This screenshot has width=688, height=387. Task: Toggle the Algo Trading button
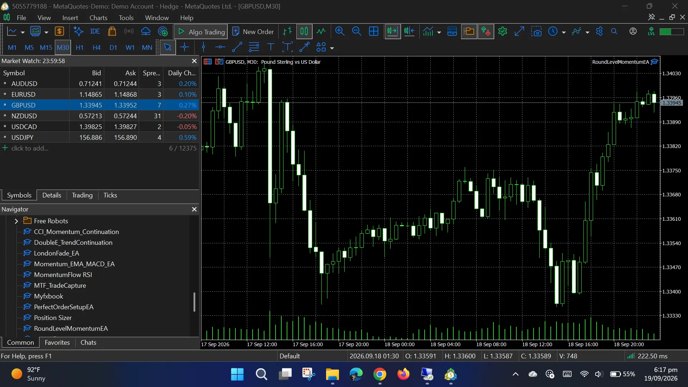click(201, 32)
